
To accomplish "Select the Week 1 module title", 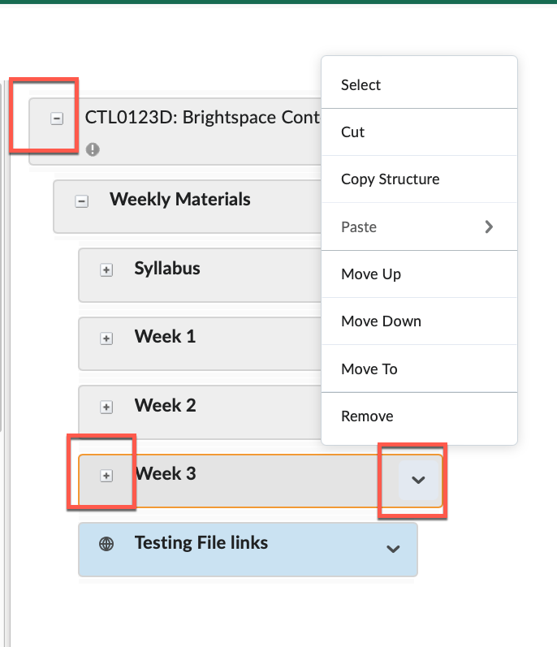I will pyautogui.click(x=165, y=337).
